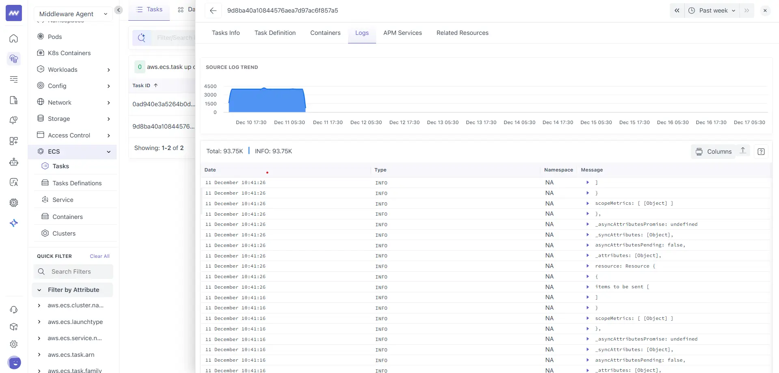Open support via the headset icon
The height and width of the screenshot is (373, 779).
(x=14, y=309)
